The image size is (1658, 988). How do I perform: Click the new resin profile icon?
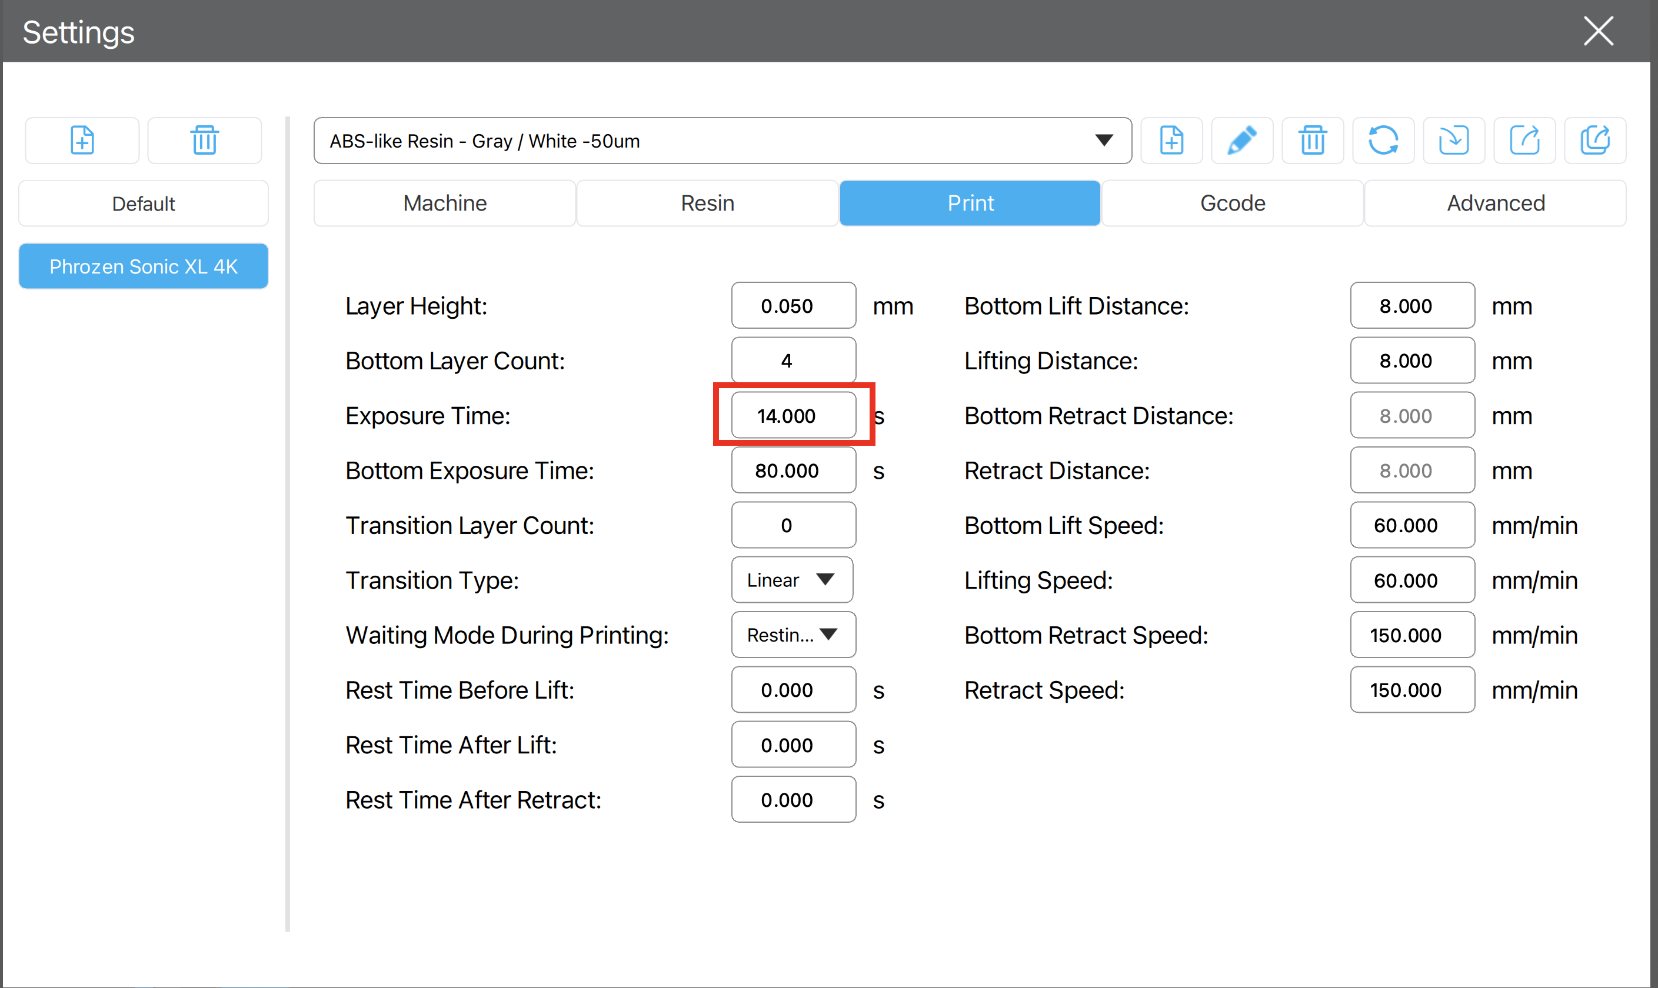(1171, 141)
